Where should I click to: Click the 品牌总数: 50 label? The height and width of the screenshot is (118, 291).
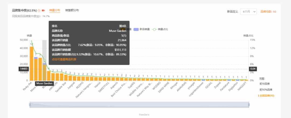tap(268, 12)
